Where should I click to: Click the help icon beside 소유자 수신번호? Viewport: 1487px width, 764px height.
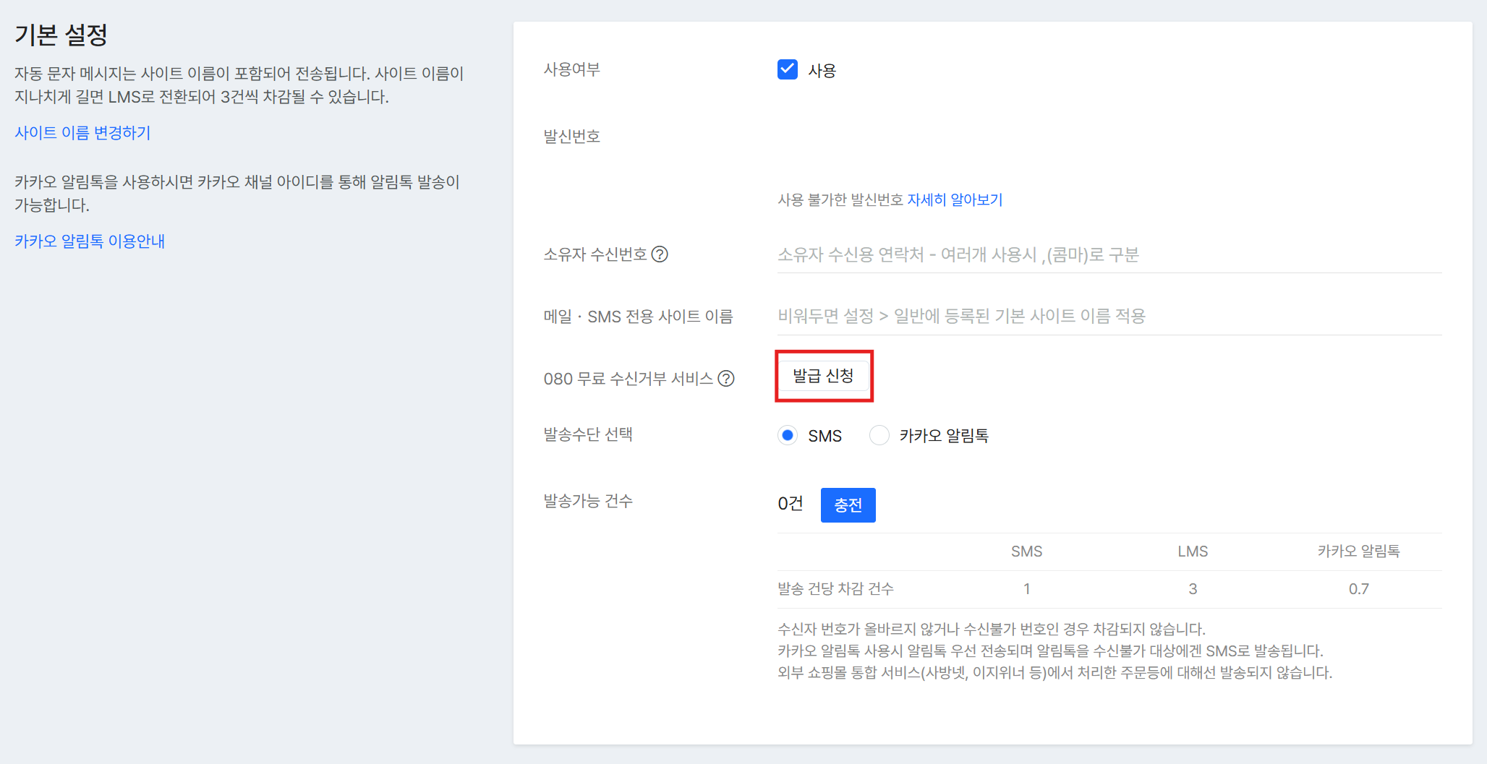(x=660, y=254)
